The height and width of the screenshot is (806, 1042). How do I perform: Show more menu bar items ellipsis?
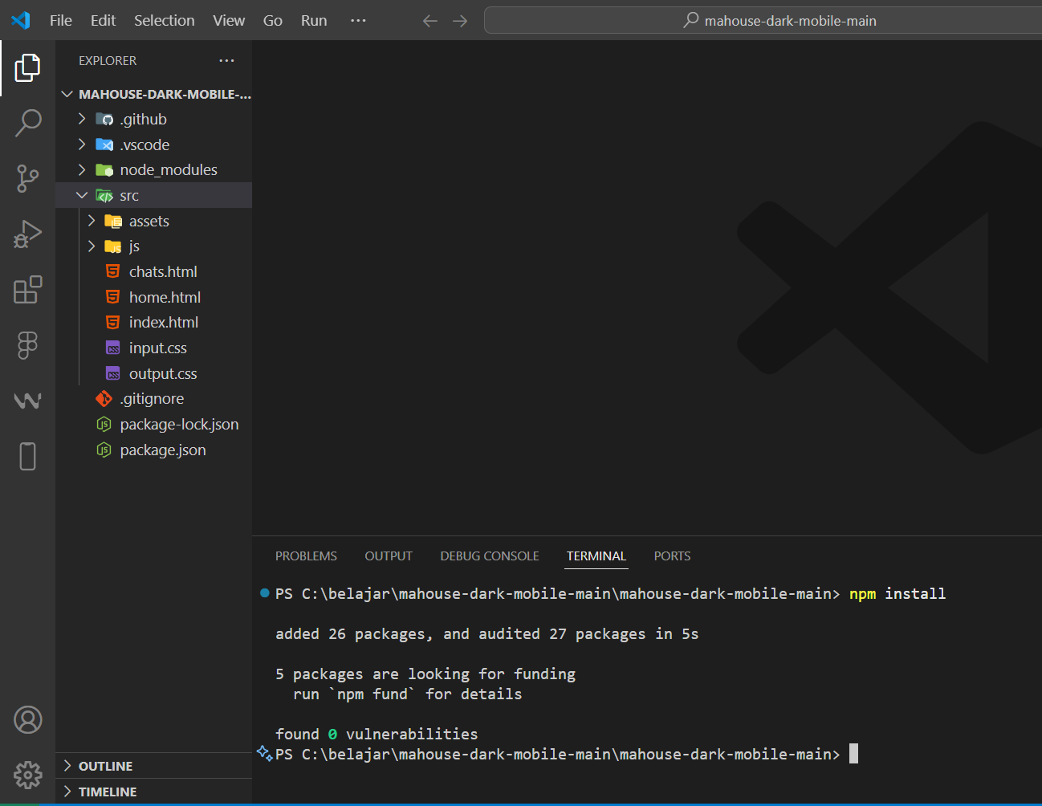tap(358, 20)
